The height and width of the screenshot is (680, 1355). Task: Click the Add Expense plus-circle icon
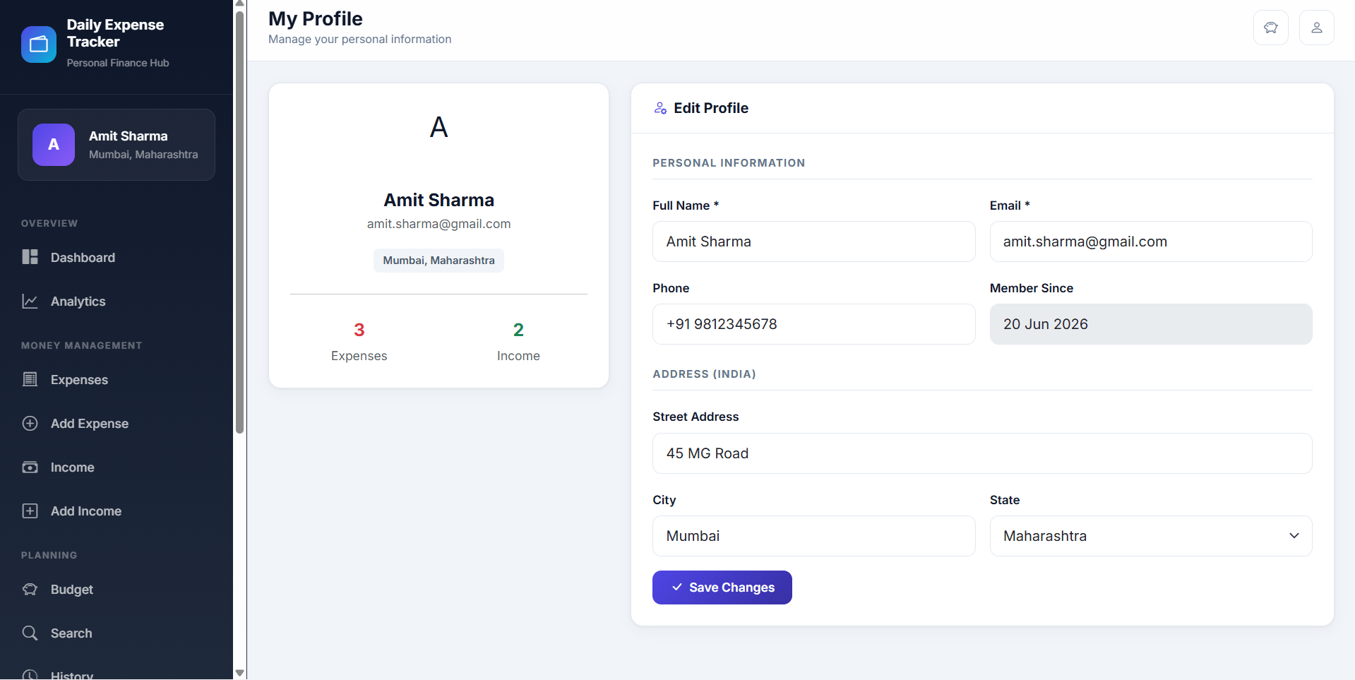point(30,423)
